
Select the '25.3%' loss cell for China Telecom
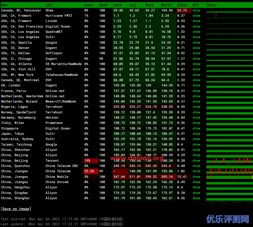click(91, 171)
